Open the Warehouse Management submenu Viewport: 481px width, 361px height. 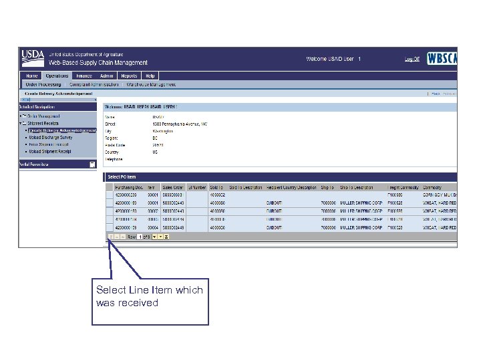coord(151,84)
